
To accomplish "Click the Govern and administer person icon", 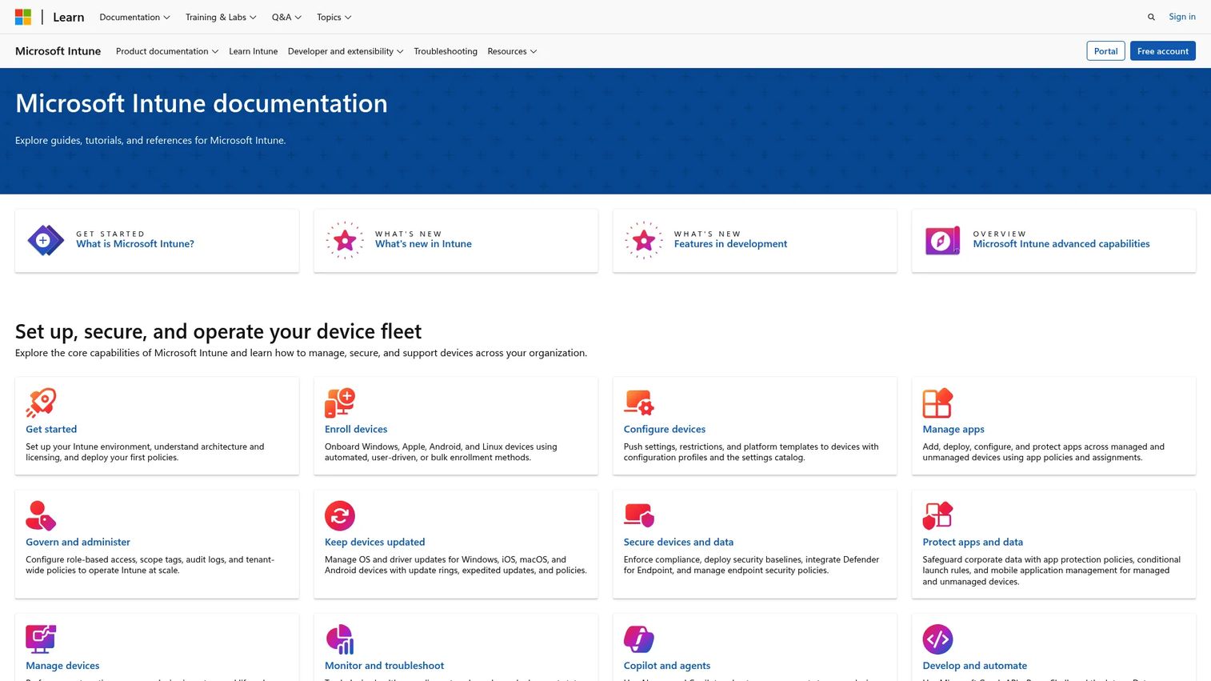I will pyautogui.click(x=41, y=515).
